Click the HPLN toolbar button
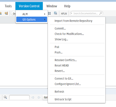Viewport: 116px width, 107px height. point(64,13)
